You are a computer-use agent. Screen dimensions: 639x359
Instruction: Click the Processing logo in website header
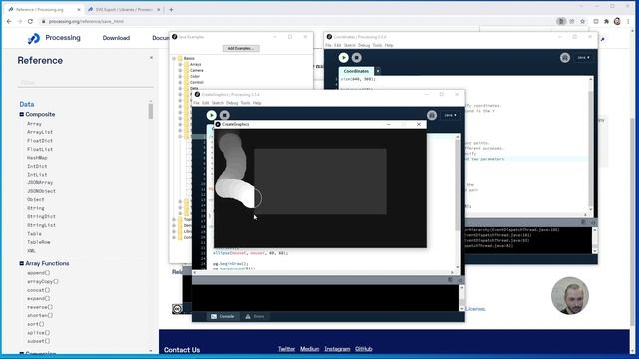(x=34, y=38)
